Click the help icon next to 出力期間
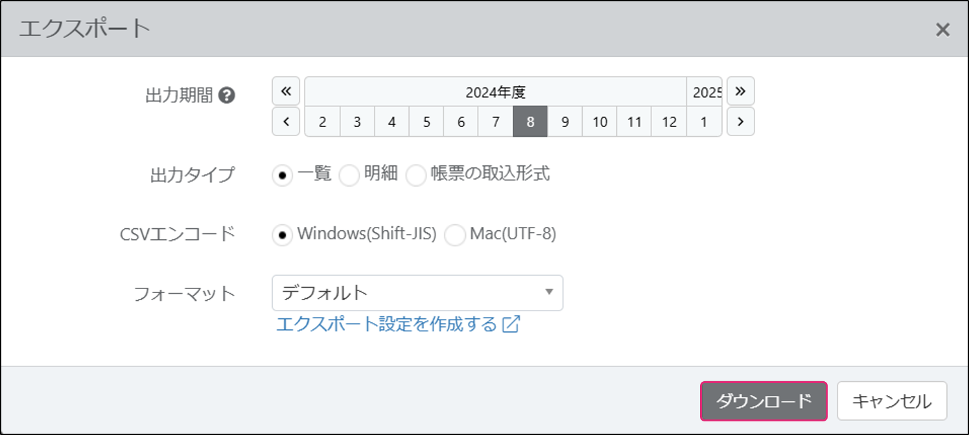This screenshot has width=969, height=435. pyautogui.click(x=226, y=97)
